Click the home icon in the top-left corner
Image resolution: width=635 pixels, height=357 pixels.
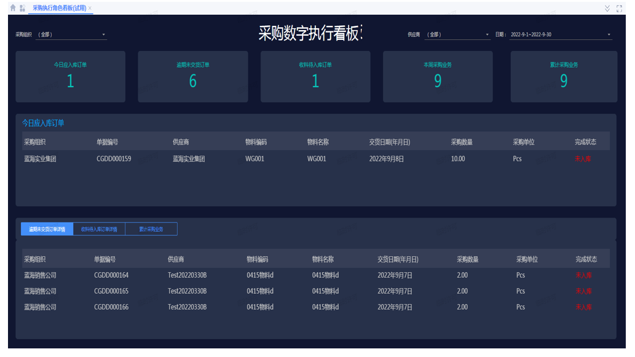[x=6, y=7]
